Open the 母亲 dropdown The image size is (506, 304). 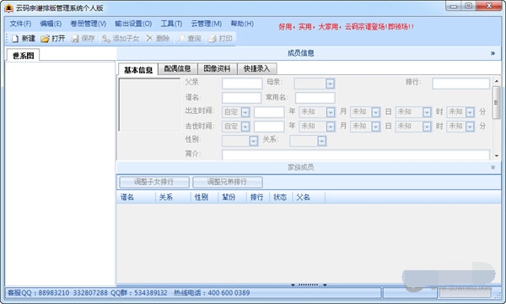330,84
